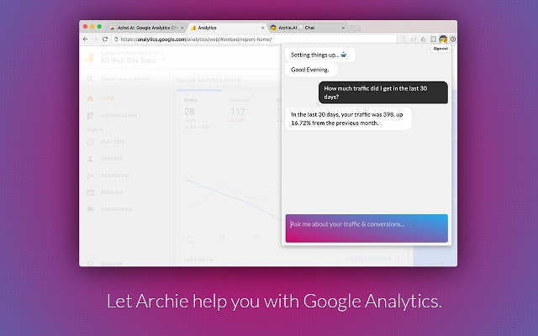The width and height of the screenshot is (538, 336).
Task: Click the circular icon right of Archie avatar
Action: tap(453, 39)
